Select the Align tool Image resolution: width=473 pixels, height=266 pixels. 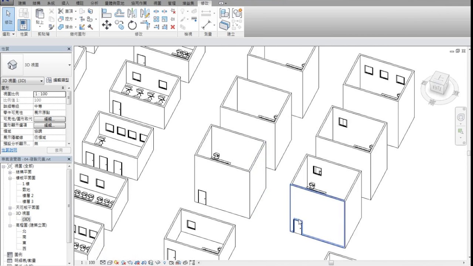(107, 13)
